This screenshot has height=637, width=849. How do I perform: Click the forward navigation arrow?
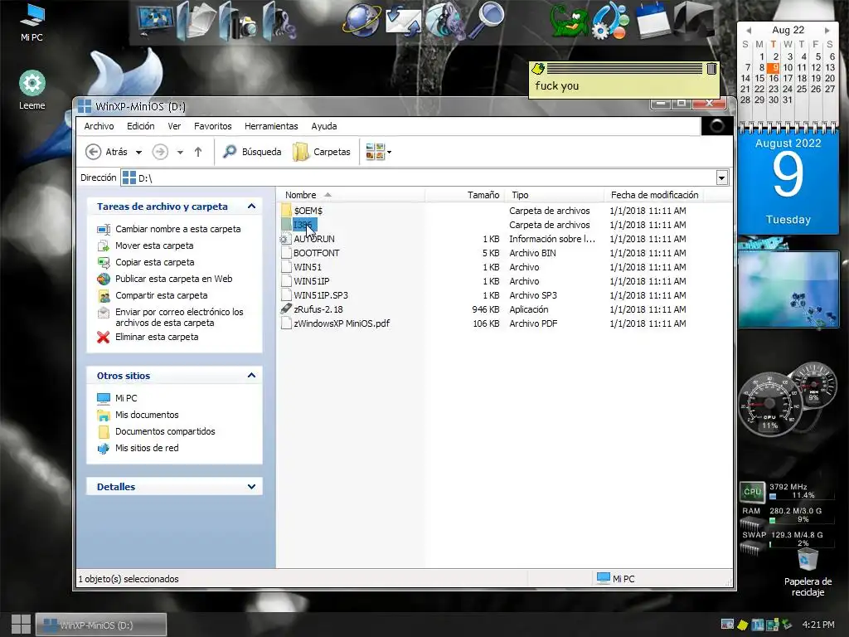(160, 153)
